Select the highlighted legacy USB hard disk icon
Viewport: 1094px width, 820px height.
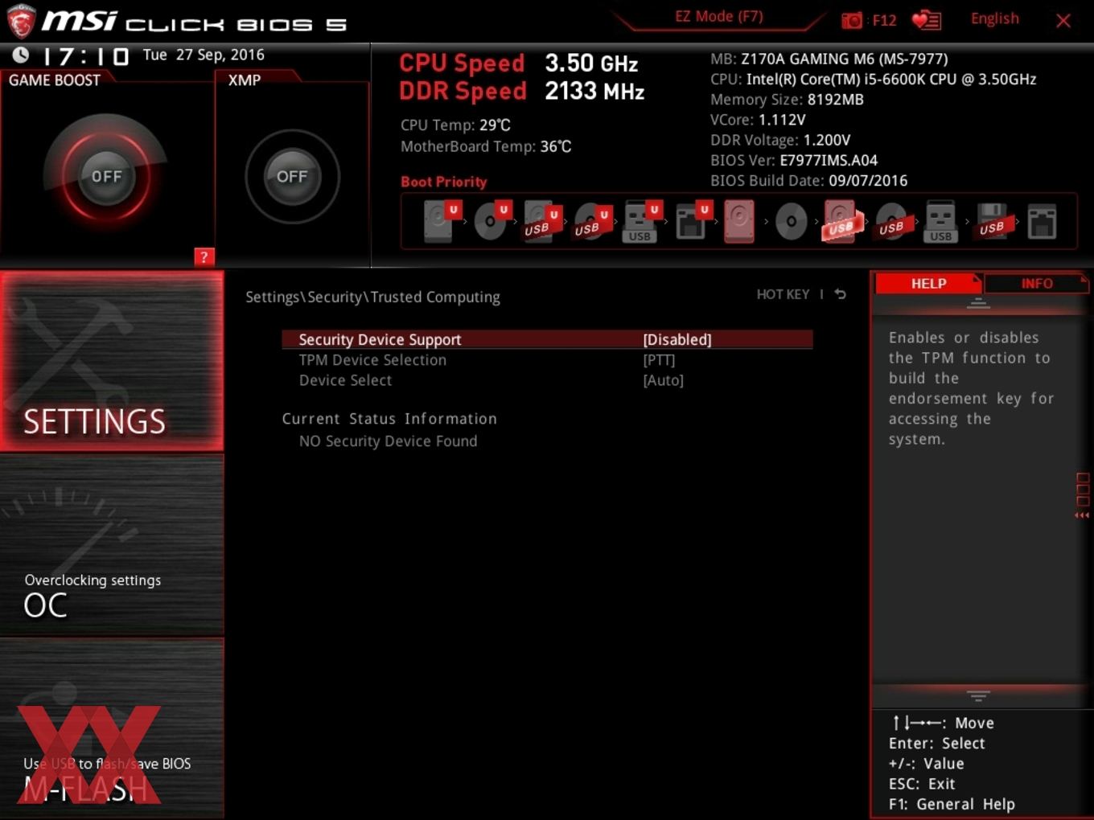pyautogui.click(x=841, y=221)
